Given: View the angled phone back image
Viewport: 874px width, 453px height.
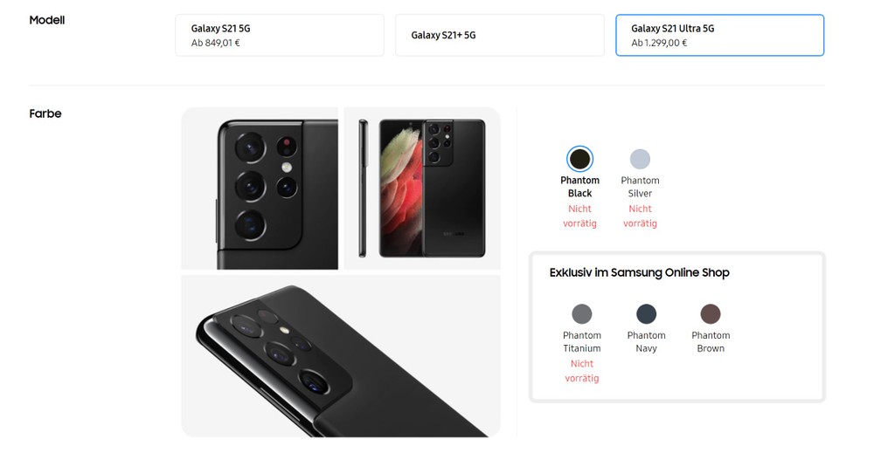Looking at the screenshot, I should [341, 356].
